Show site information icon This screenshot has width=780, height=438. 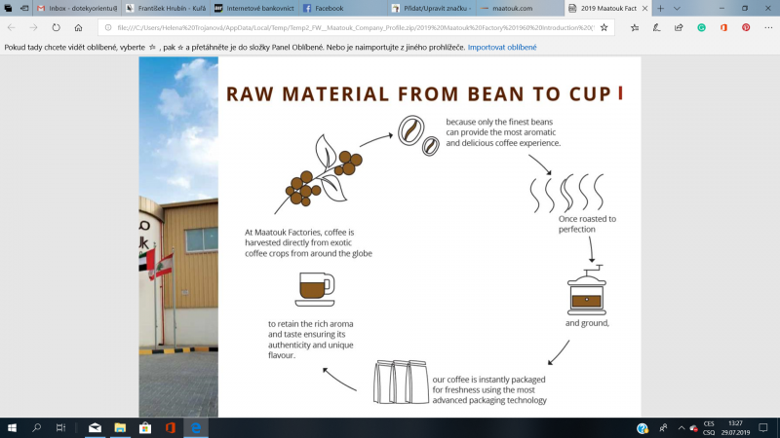108,28
